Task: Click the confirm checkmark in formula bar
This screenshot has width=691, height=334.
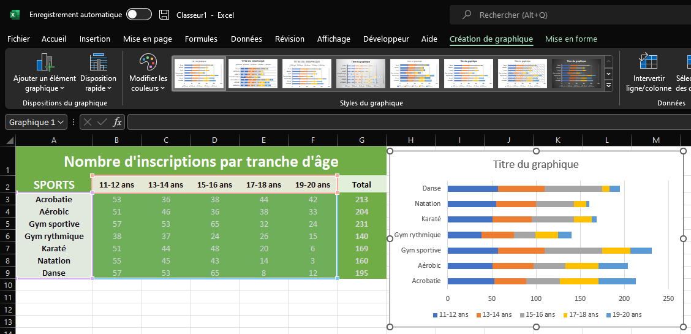Action: point(102,122)
